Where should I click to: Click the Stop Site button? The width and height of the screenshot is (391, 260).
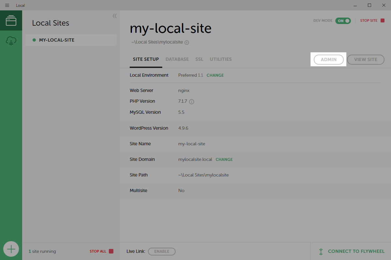pos(372,20)
